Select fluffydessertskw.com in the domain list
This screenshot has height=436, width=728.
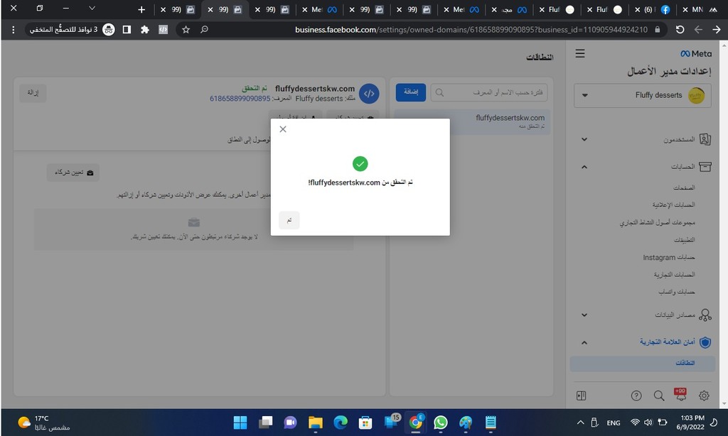pos(472,121)
